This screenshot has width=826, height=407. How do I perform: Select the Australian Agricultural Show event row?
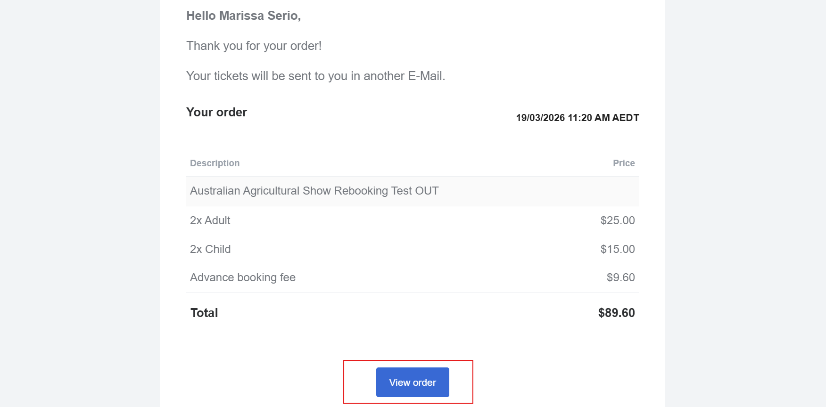tap(314, 191)
